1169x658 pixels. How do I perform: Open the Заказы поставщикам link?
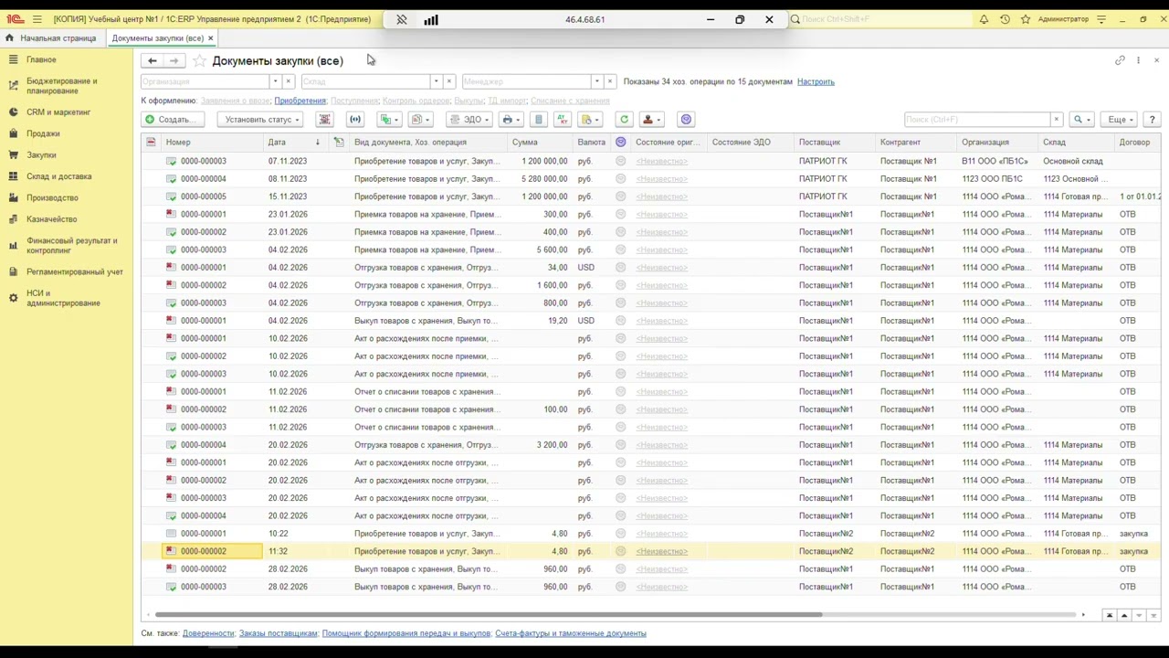[x=278, y=633]
